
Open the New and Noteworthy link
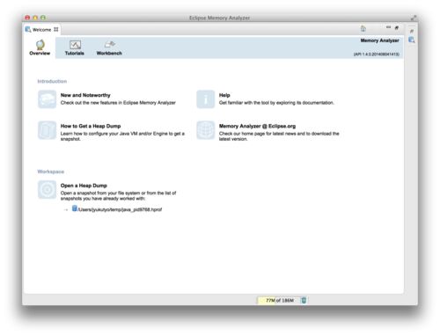[85, 95]
